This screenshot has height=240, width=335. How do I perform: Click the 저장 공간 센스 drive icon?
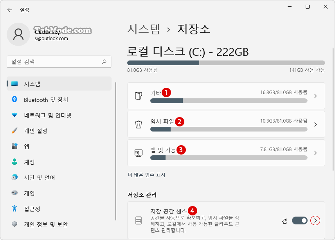pyautogui.click(x=139, y=220)
